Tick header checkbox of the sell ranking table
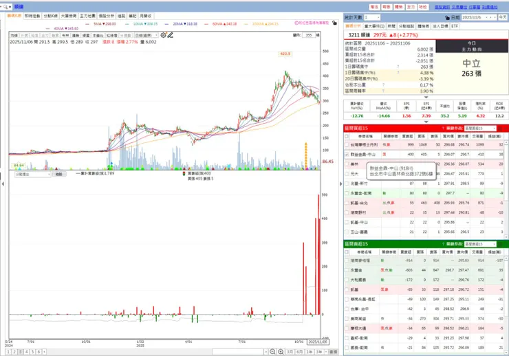The width and height of the screenshot is (509, 356). pos(347,252)
